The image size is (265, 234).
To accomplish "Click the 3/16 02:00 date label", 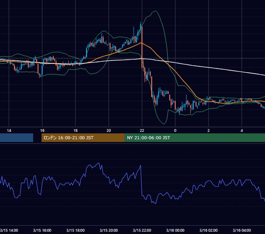I will [208, 230].
